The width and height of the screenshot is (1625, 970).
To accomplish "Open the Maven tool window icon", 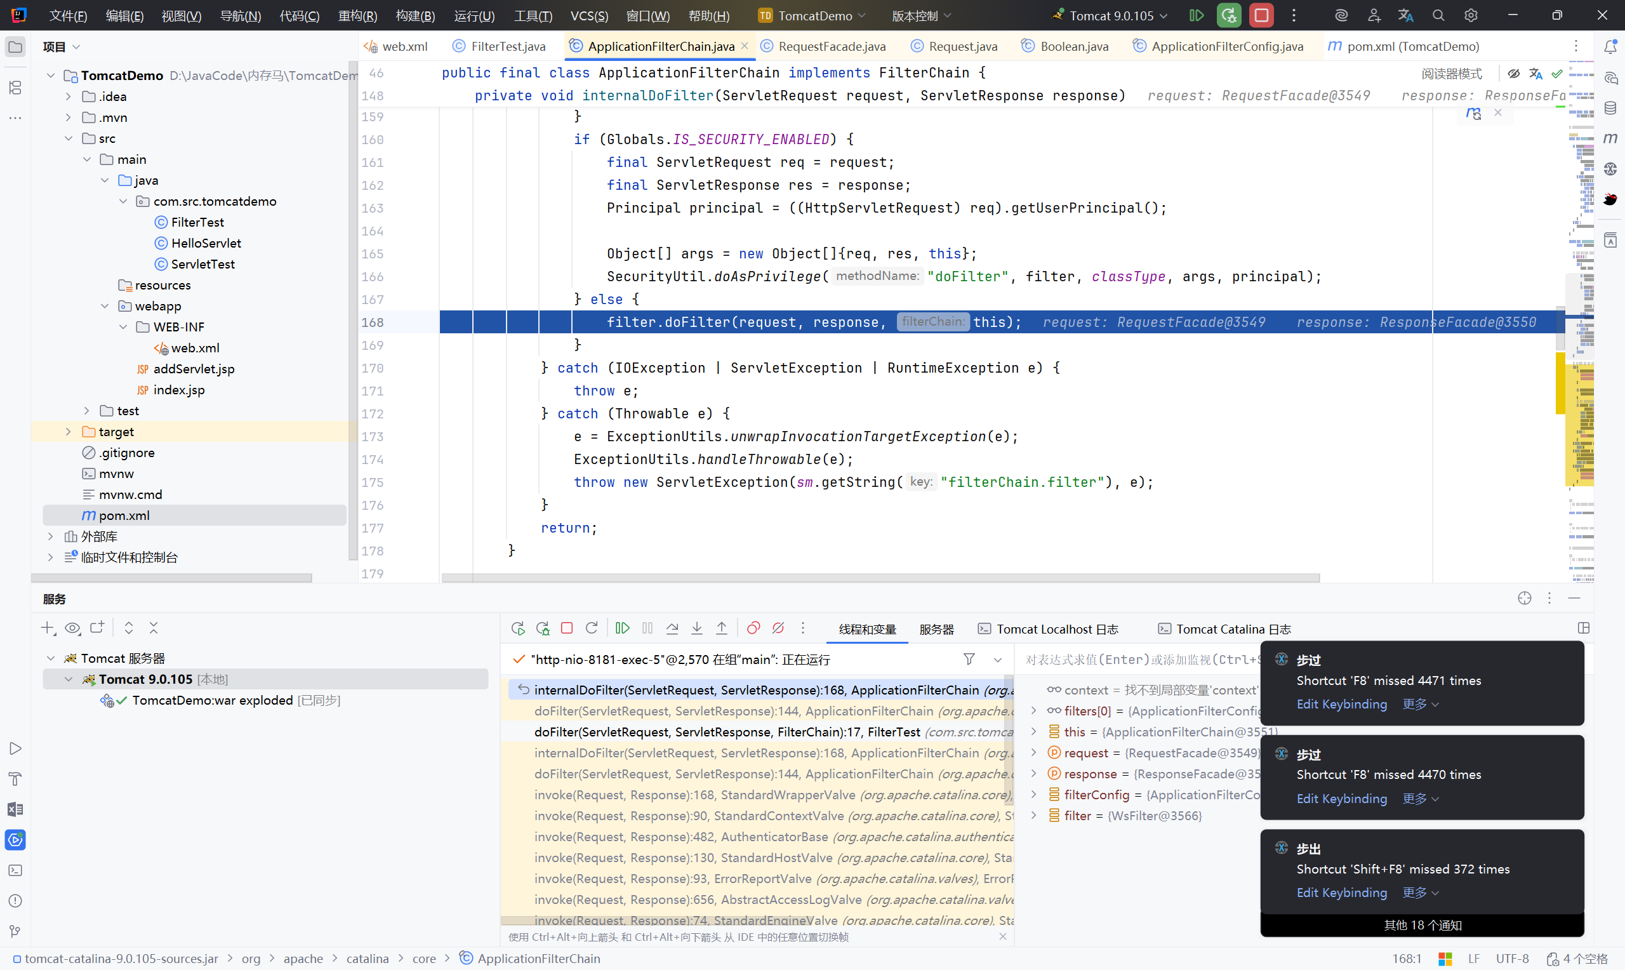I will click(x=1610, y=138).
